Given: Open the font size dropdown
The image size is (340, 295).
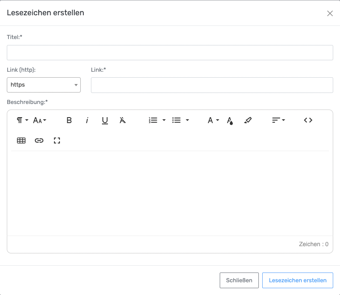Looking at the screenshot, I should [x=40, y=120].
